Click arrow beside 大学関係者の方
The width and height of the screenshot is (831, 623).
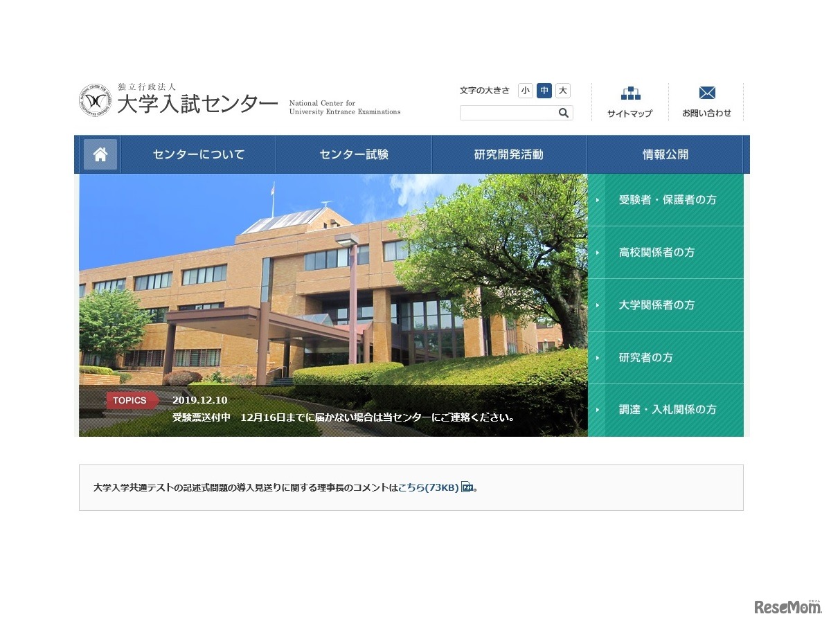(598, 305)
